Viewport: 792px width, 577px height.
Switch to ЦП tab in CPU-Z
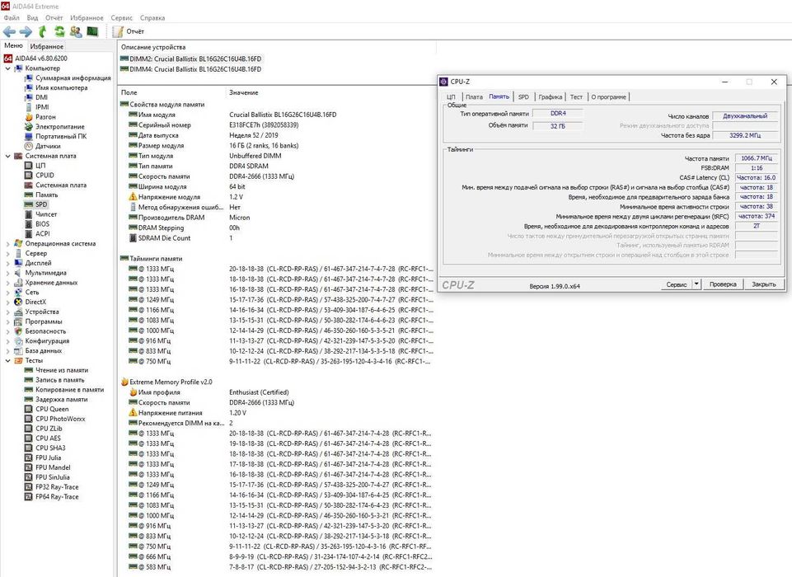pyautogui.click(x=451, y=97)
